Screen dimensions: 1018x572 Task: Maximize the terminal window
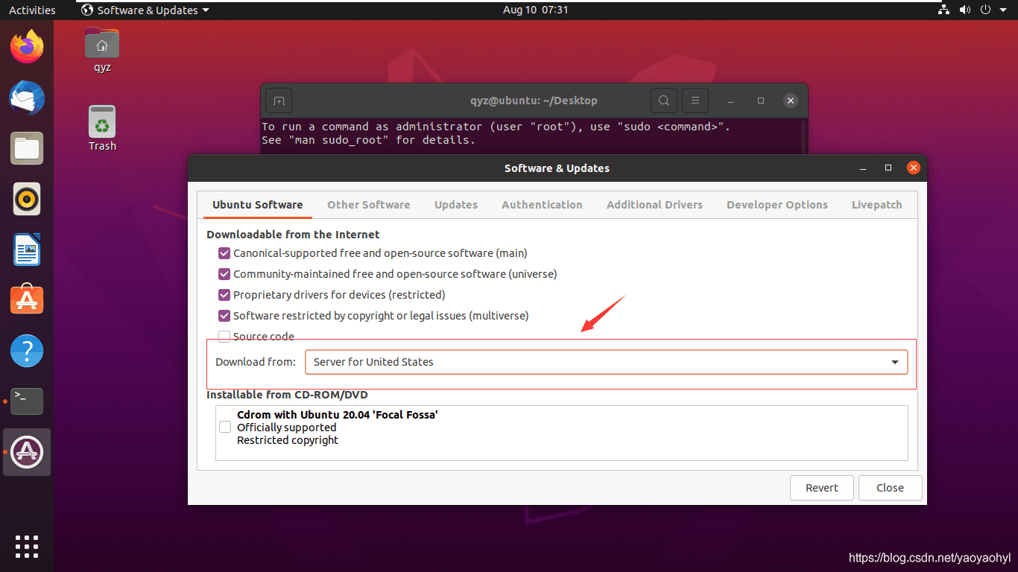761,101
